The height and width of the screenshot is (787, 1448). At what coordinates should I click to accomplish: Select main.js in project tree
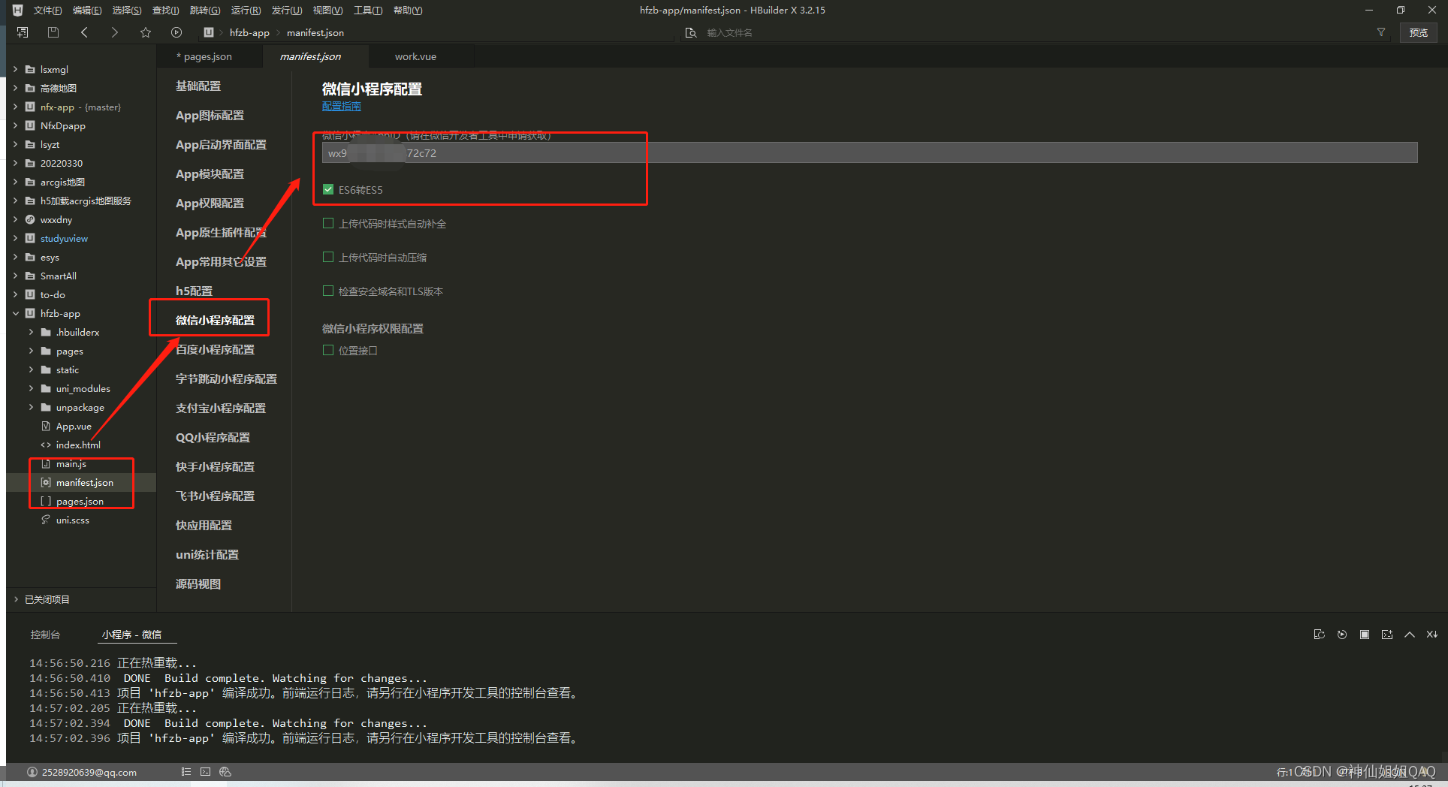point(71,463)
